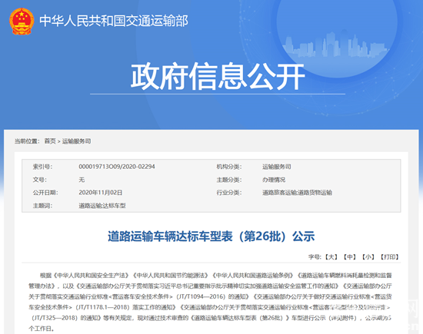This screenshot has width=423, height=334.
Task: Click the 文号 value 无
Action: 82,180
